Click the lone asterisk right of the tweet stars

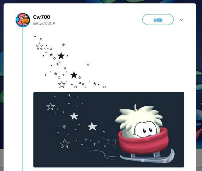point(88,64)
